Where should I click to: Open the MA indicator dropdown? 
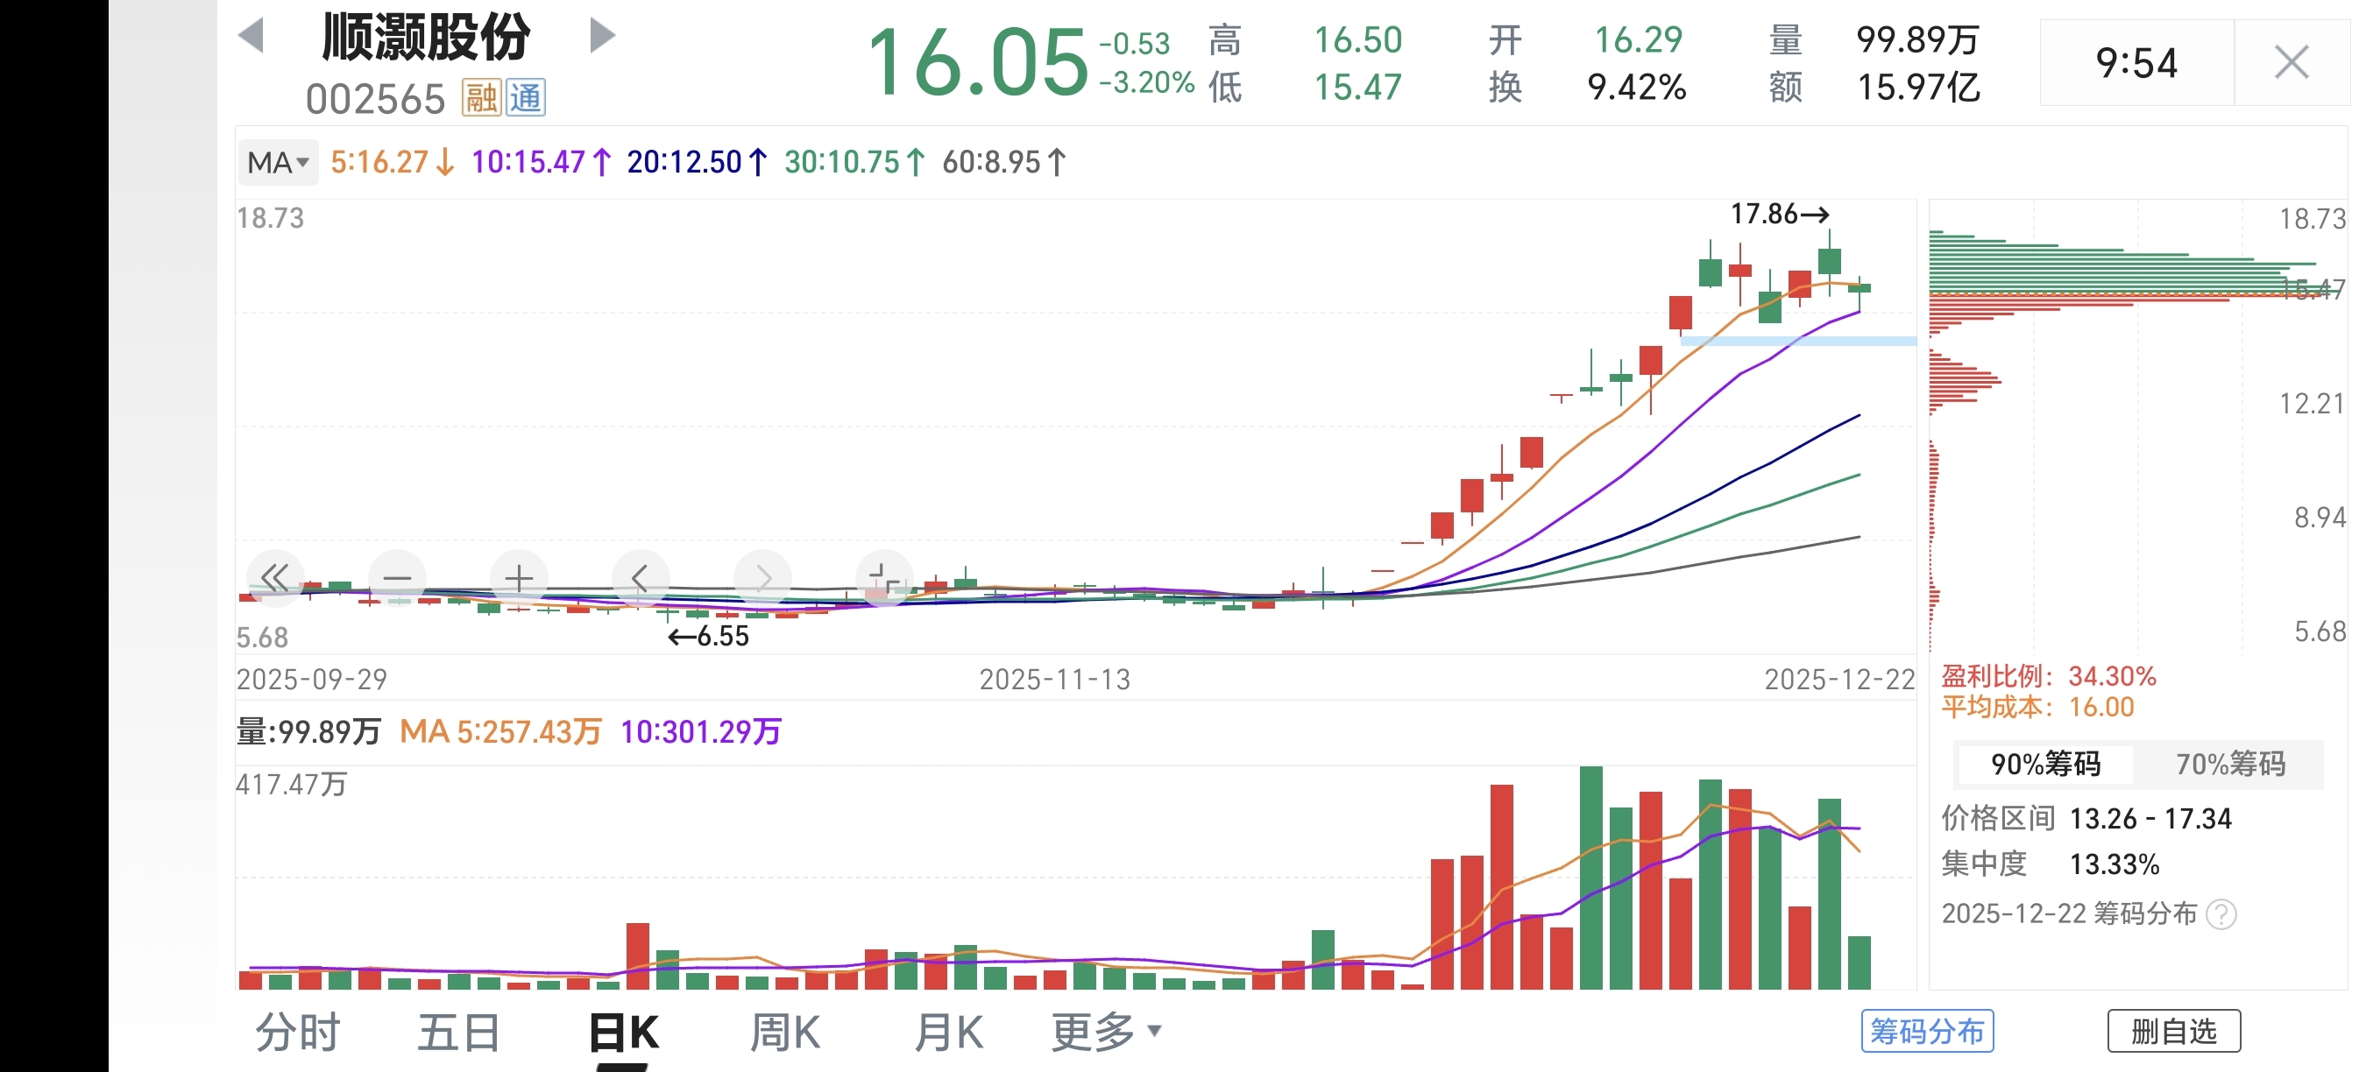pyautogui.click(x=278, y=162)
